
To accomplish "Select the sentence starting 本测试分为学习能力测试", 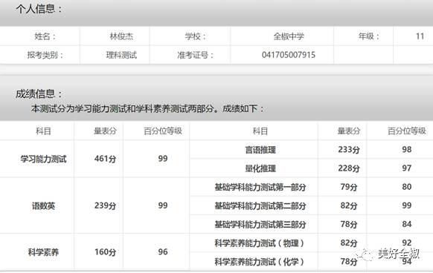I will (x=147, y=109).
